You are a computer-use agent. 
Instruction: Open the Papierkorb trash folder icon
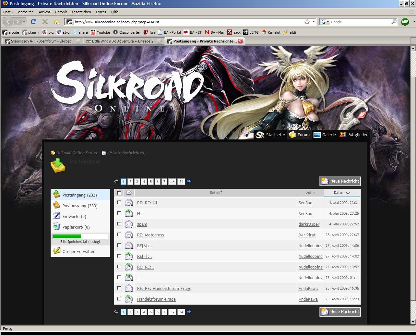click(x=57, y=227)
